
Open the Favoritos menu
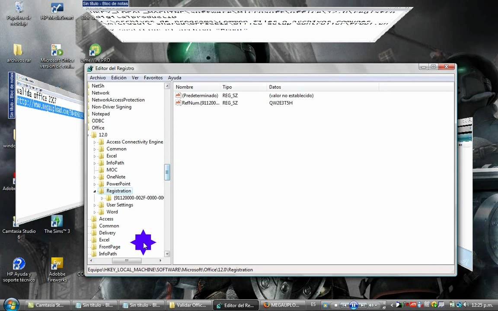tap(153, 78)
